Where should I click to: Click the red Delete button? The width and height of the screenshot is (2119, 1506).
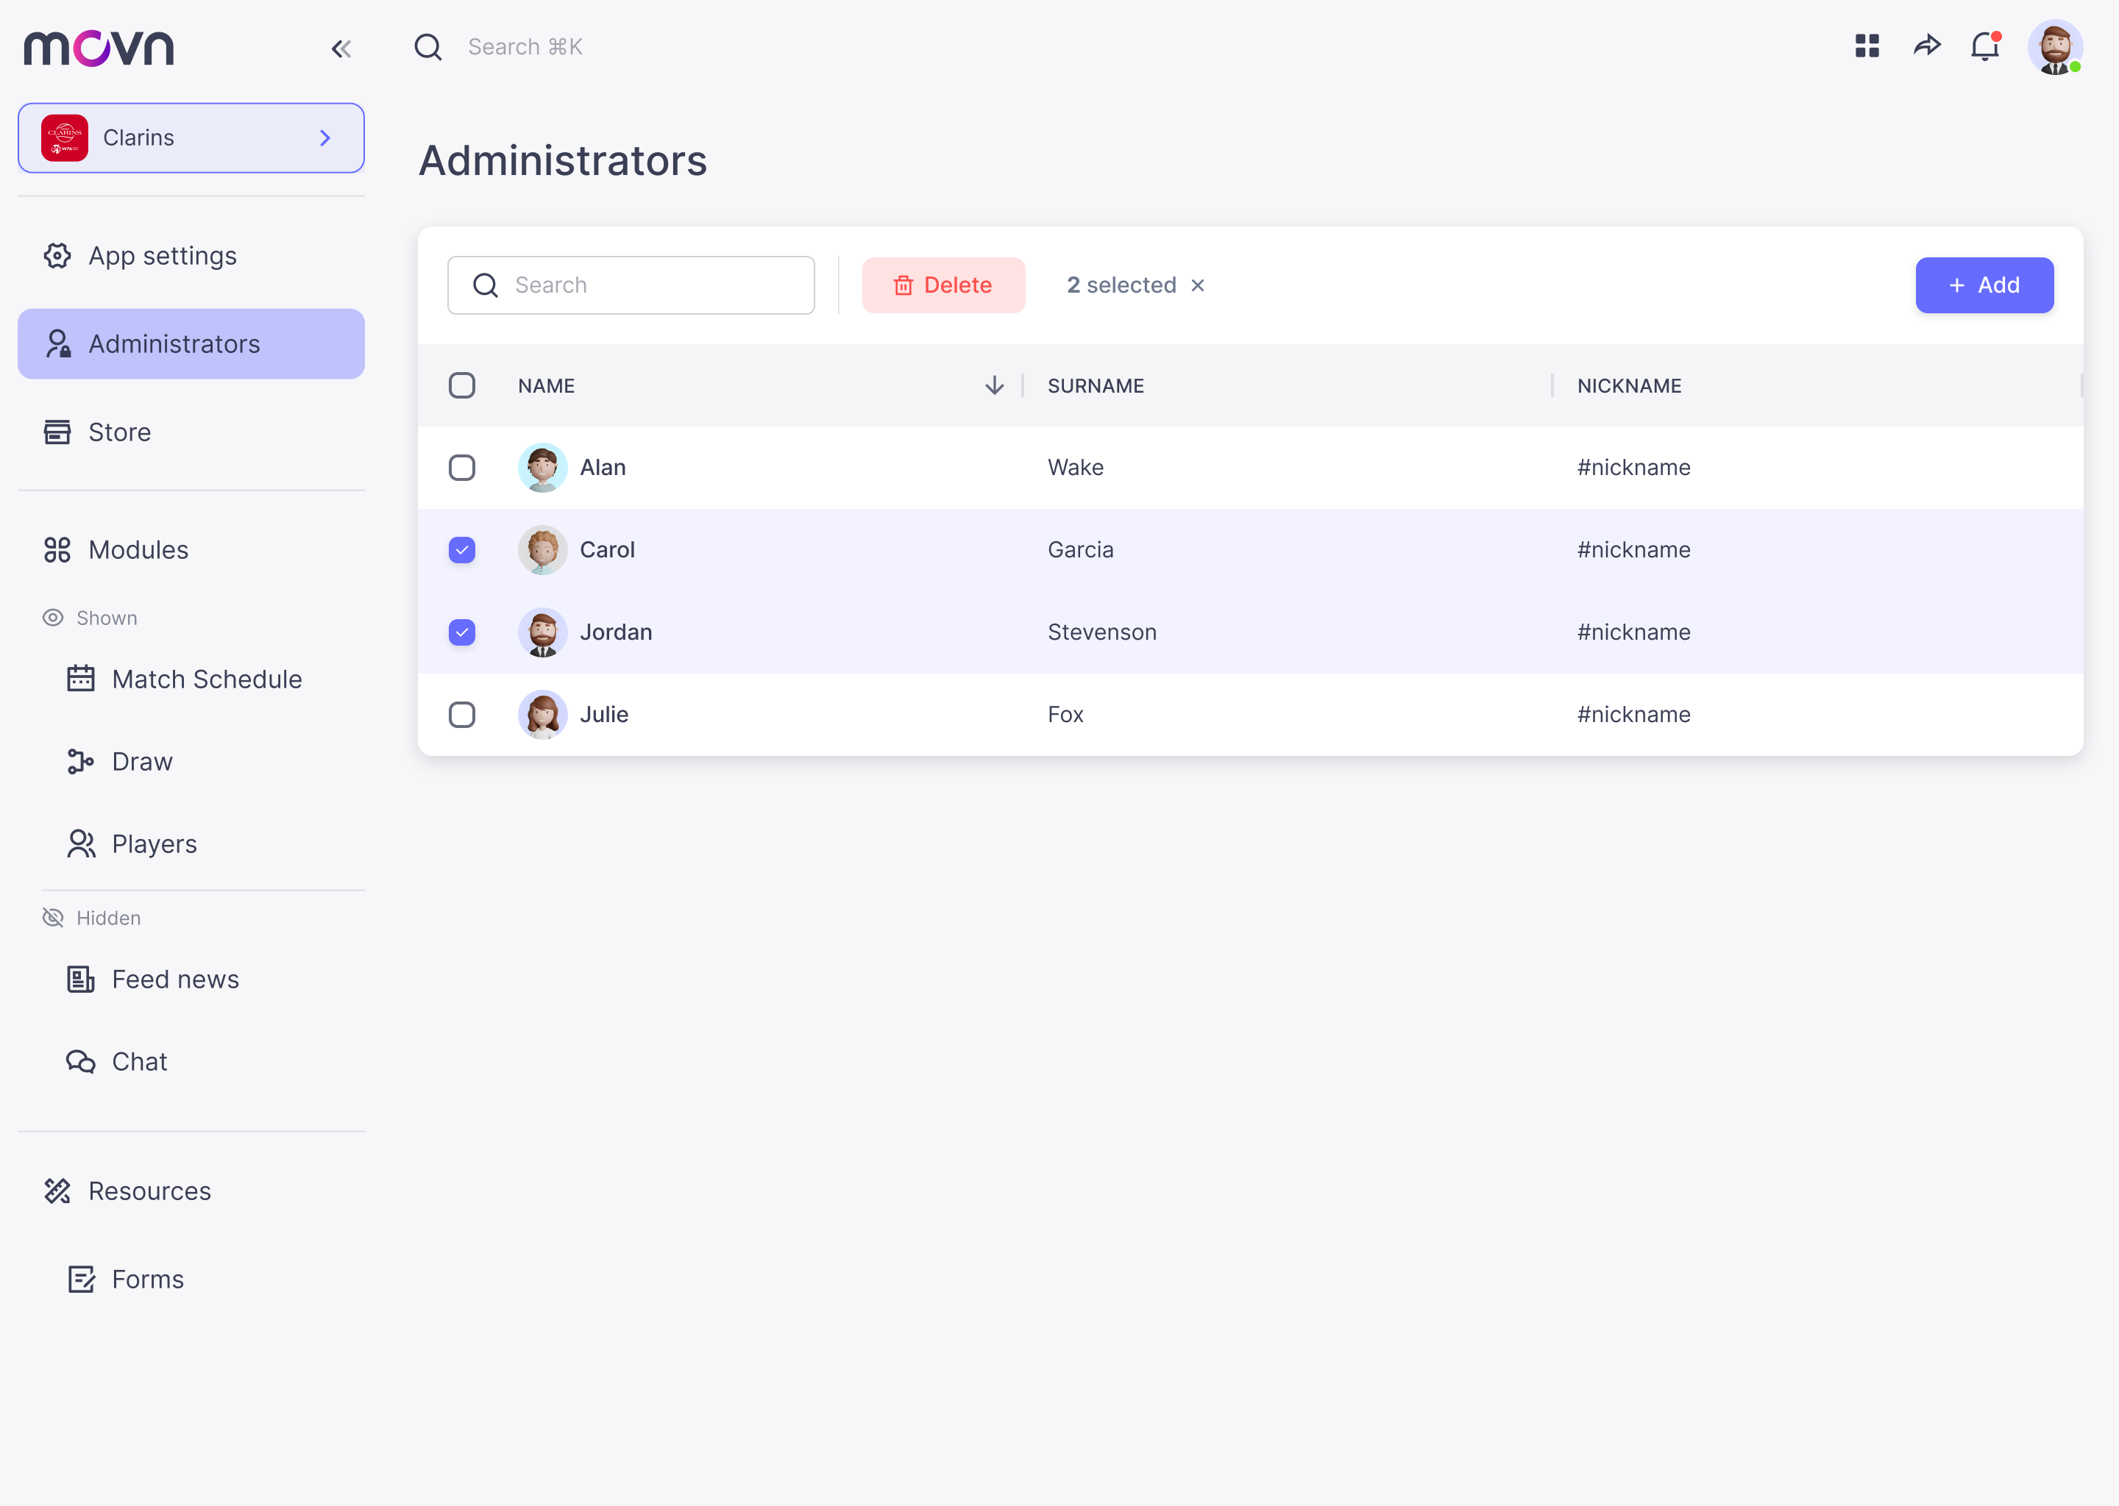tap(943, 285)
